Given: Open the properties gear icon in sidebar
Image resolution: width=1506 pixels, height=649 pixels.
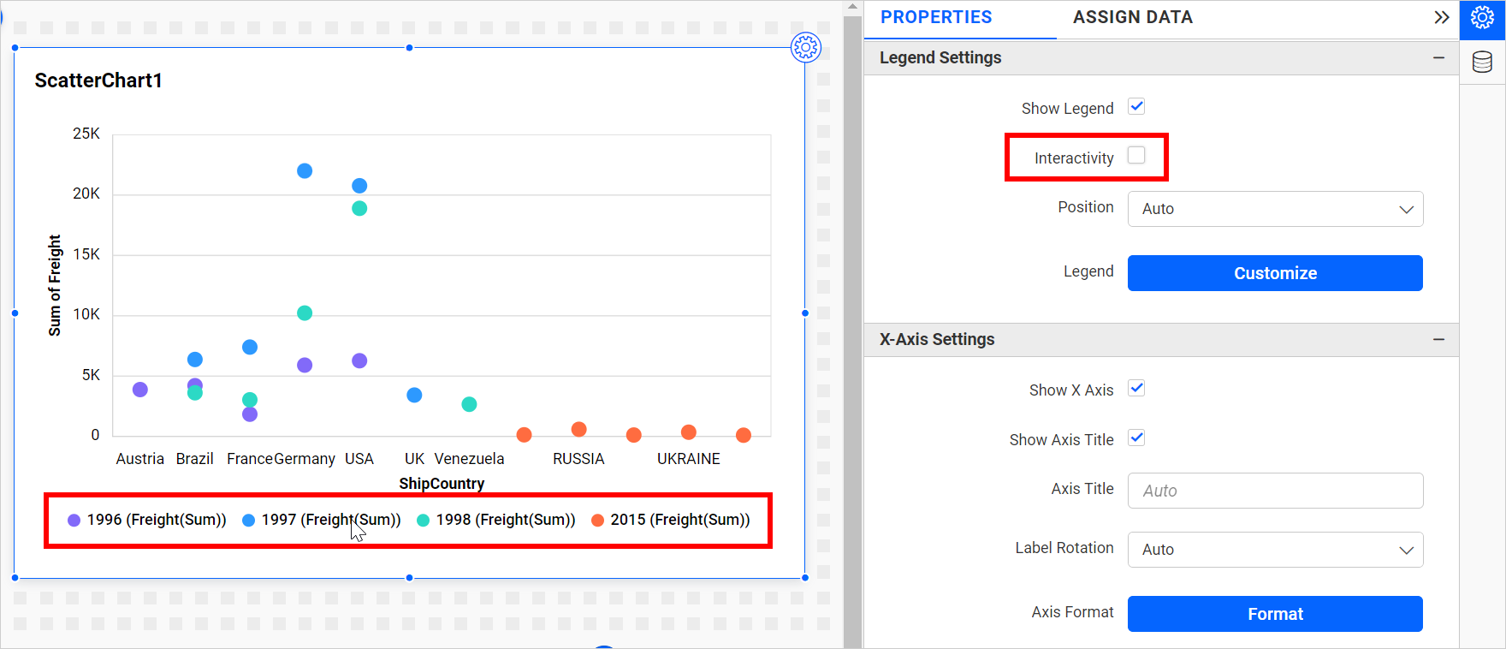Looking at the screenshot, I should 1482,18.
